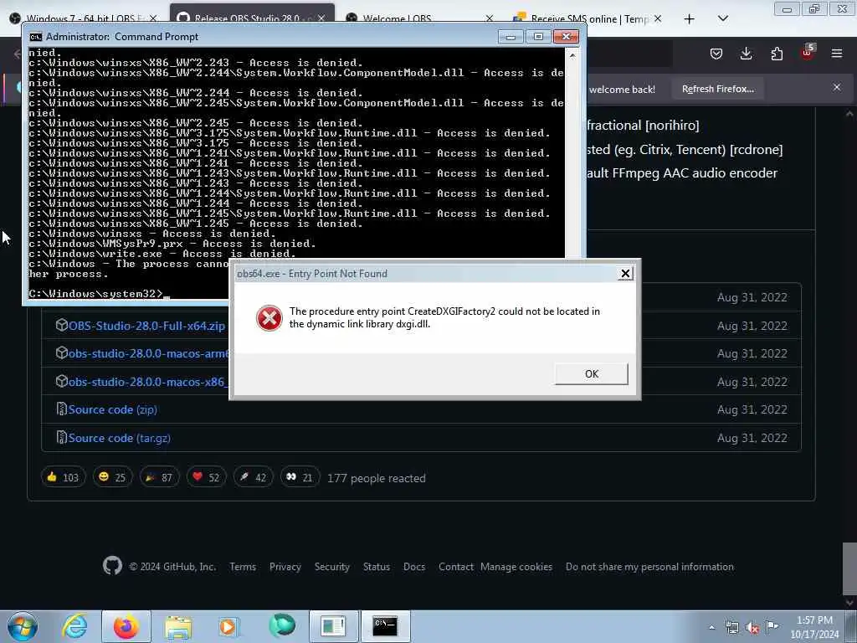The width and height of the screenshot is (857, 643).
Task: Click the Command Prompt title bar icon
Action: point(36,37)
